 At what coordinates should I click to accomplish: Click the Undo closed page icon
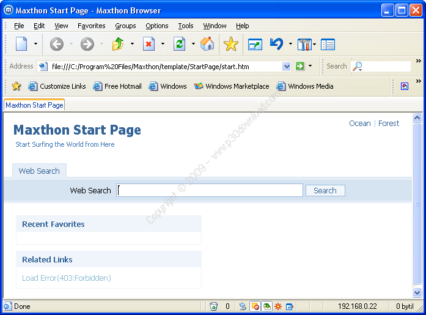tap(277, 44)
